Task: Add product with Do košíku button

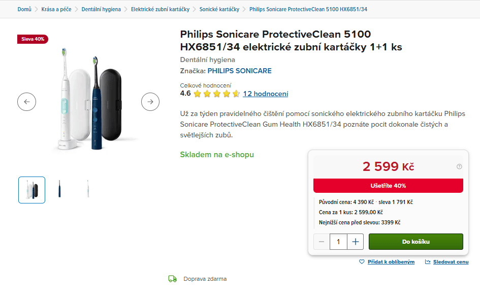Action: [415, 242]
